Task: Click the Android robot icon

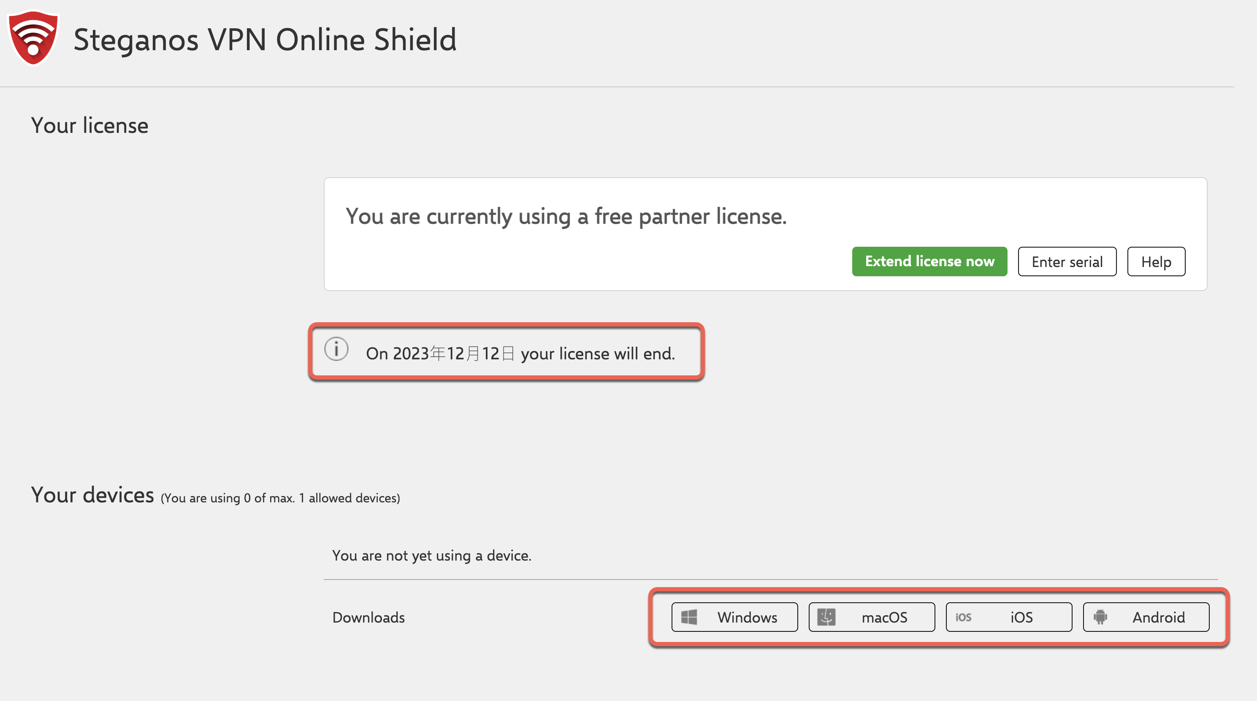Action: click(1100, 617)
